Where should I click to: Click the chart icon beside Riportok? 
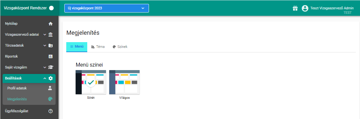click(51, 56)
